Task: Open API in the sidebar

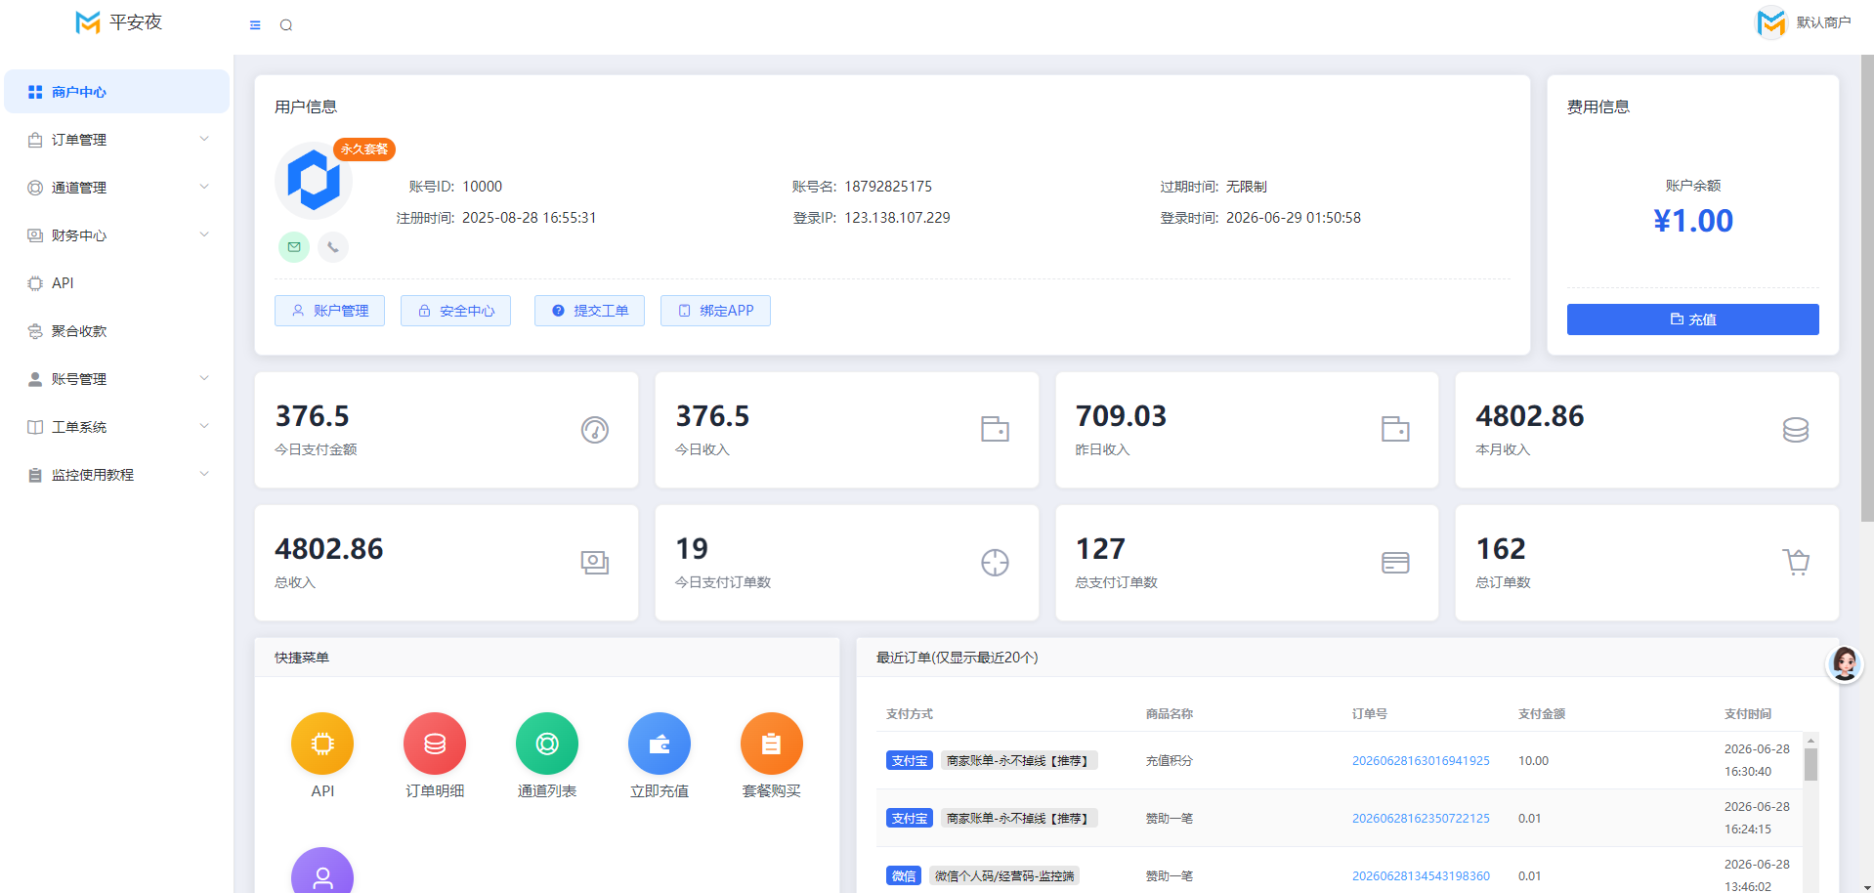Action: point(116,283)
